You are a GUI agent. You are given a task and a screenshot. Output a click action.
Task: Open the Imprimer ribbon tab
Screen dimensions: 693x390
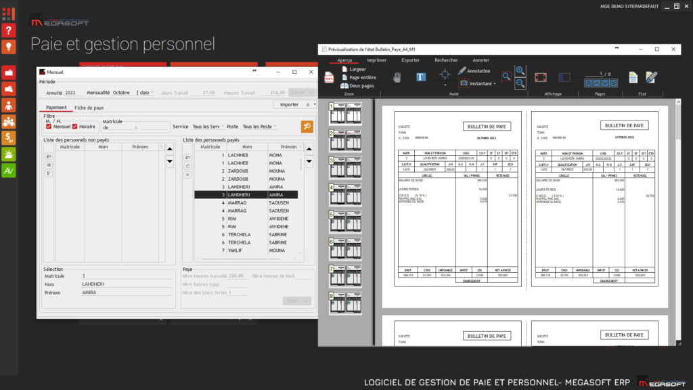click(376, 60)
